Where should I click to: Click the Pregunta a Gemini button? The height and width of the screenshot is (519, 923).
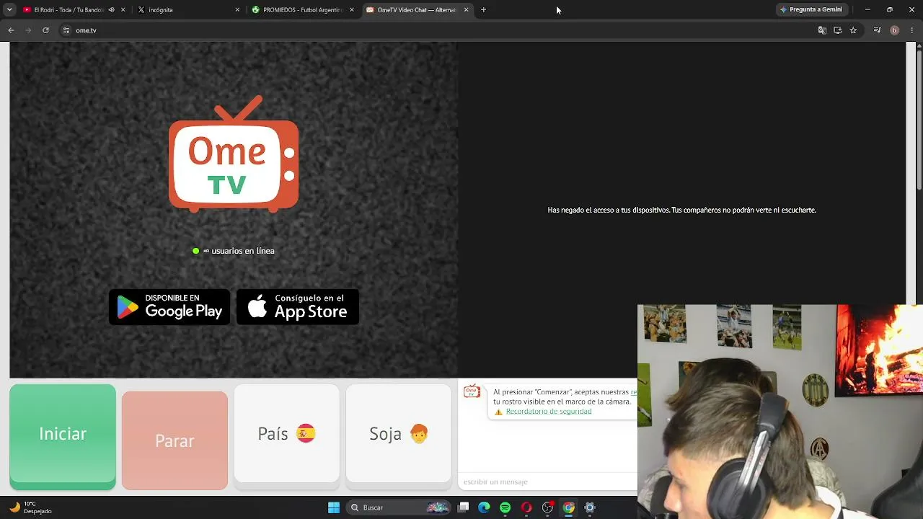click(x=811, y=10)
